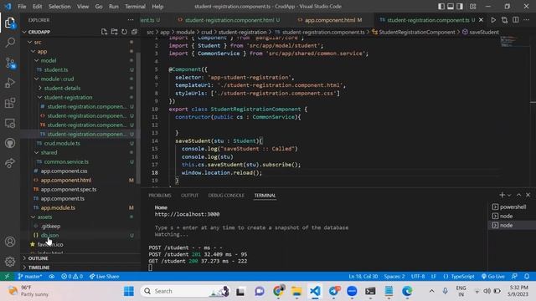Open Customize Layout button
The width and height of the screenshot is (536, 301).
(x=472, y=7)
